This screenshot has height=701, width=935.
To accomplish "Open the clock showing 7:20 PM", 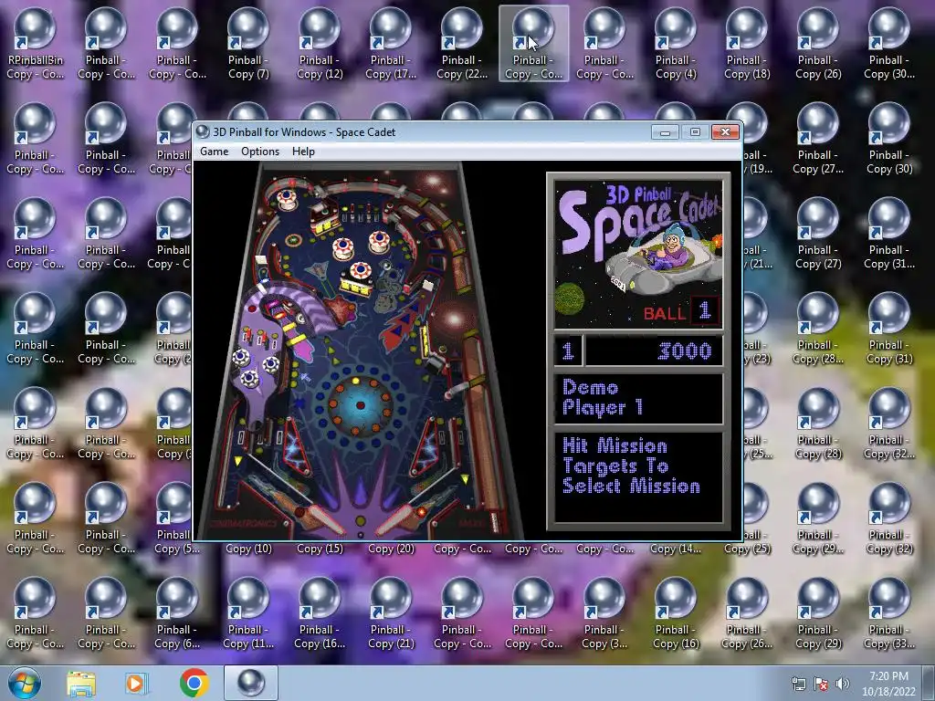I will (888, 684).
